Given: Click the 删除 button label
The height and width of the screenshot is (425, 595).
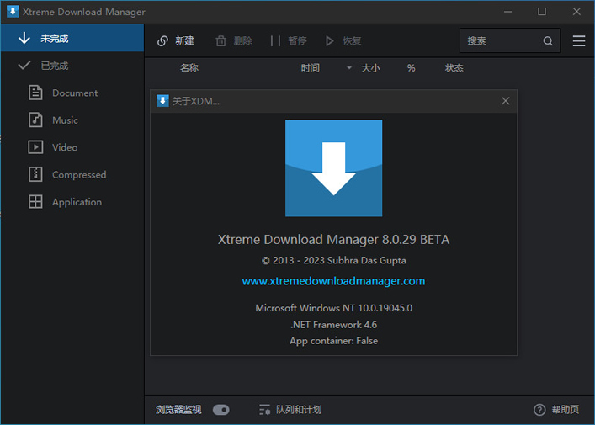Looking at the screenshot, I should [x=243, y=40].
